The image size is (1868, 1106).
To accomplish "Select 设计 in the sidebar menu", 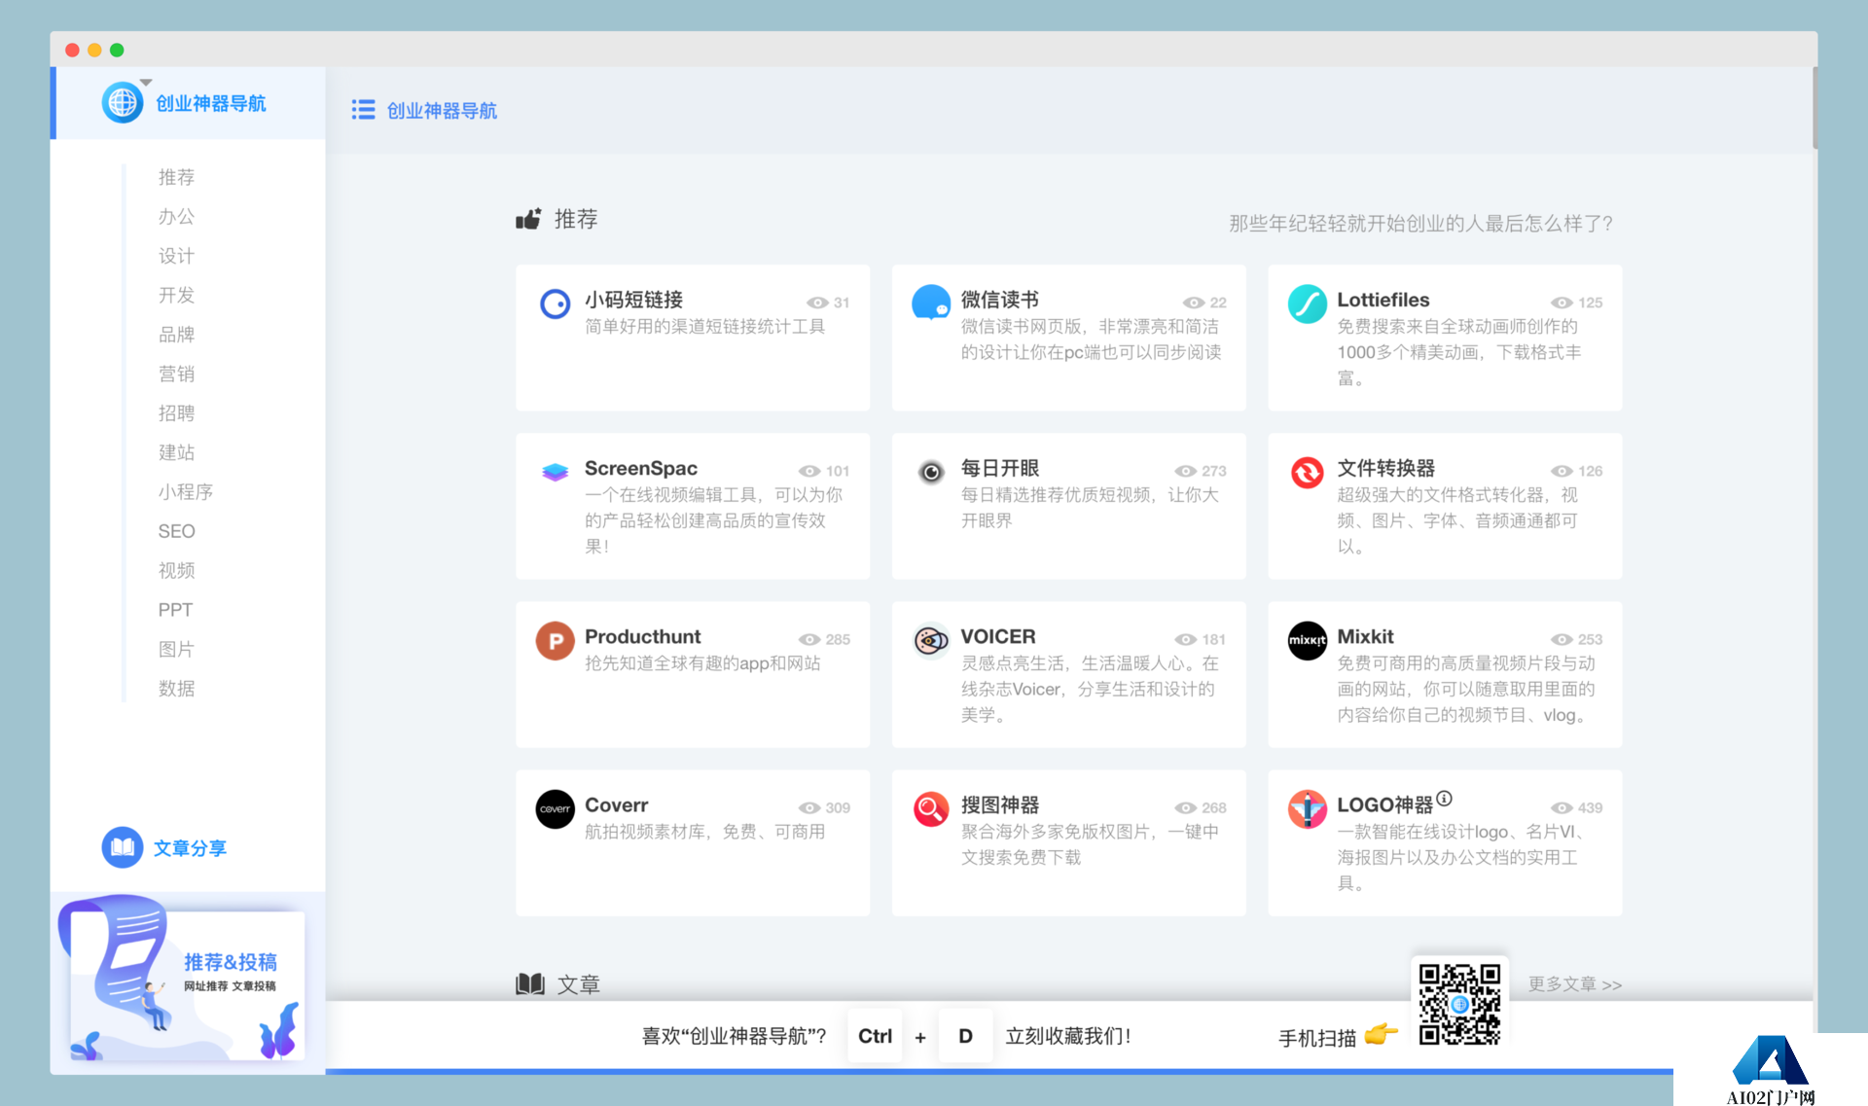I will pos(176,256).
